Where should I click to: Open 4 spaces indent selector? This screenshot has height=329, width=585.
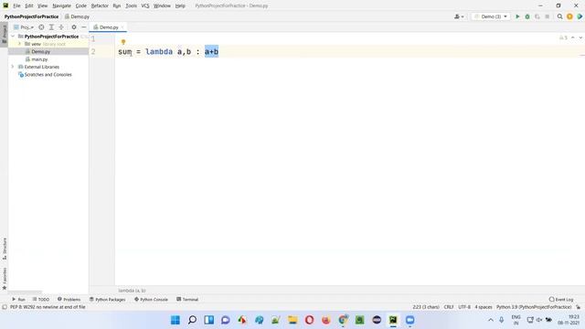tap(484, 307)
